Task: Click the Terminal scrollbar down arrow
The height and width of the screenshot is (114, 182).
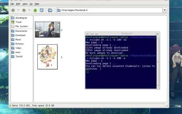Action: [x=158, y=87]
